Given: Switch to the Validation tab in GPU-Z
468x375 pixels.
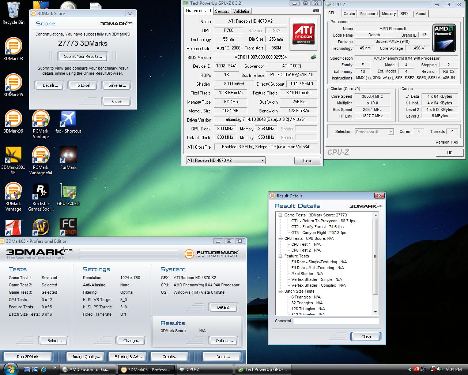Looking at the screenshot, I should [242, 11].
